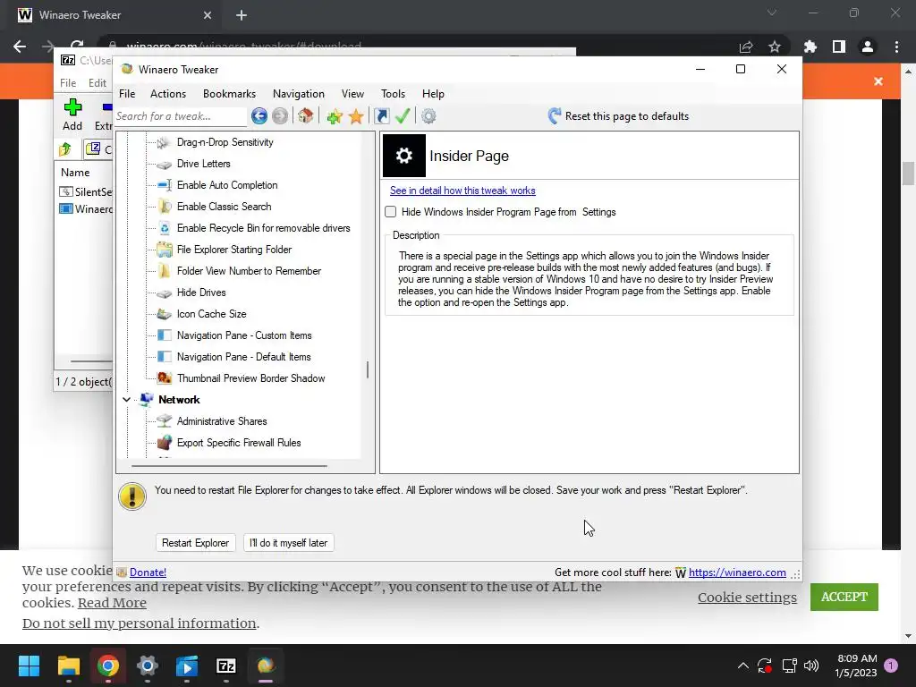916x687 pixels.
Task: Open the Donate! link
Action: [x=148, y=572]
